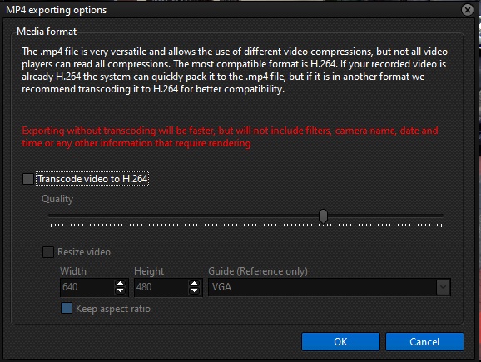Tick the Resize video checkbox
Screen dimensions: 481x362
coord(48,252)
